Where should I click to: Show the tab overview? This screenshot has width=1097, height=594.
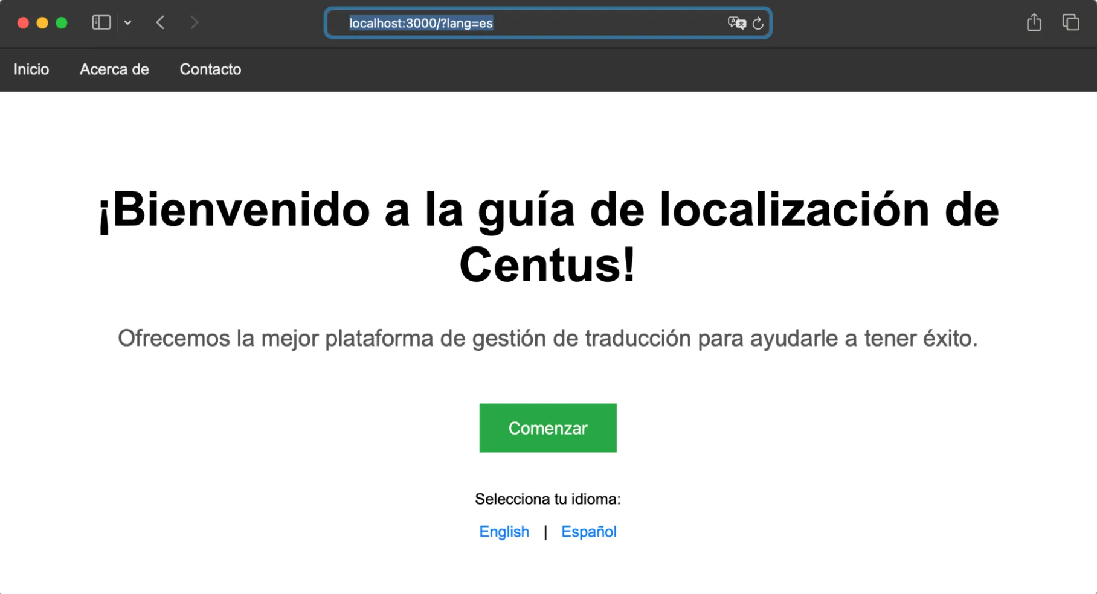click(x=1071, y=22)
